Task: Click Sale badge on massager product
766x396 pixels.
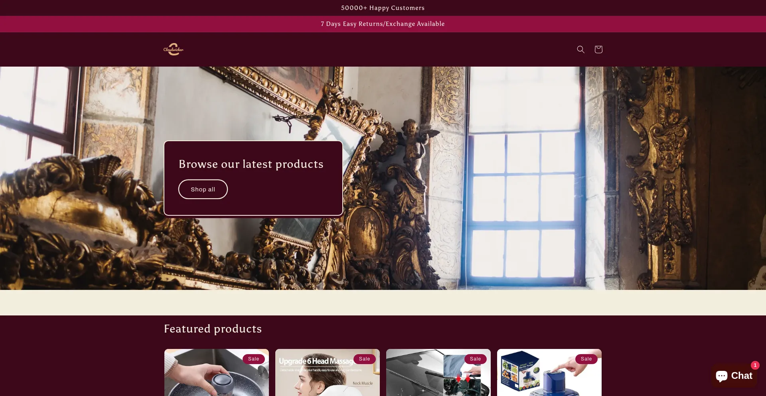Action: 365,359
